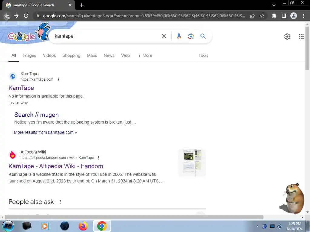Launch the media player taskbar icon
The height and width of the screenshot is (232, 310).
click(45, 226)
